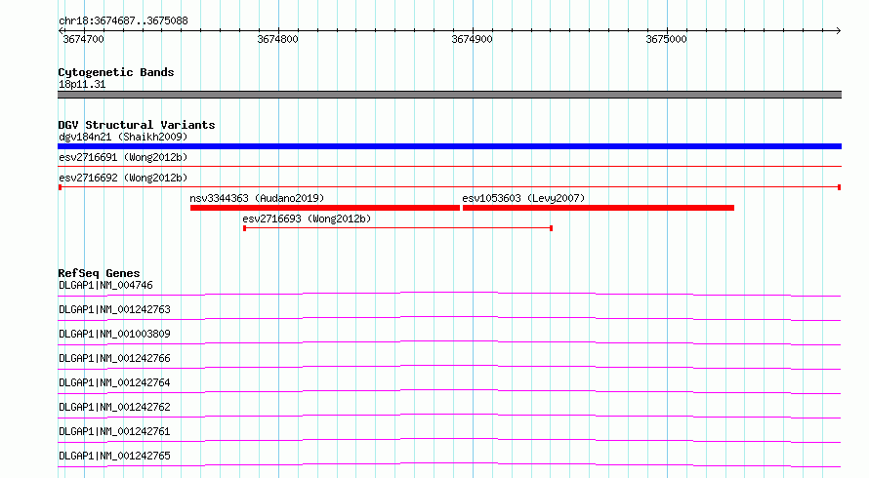Open the DLGAP1|NM_001242765 transcript
Screen dimensions: 869x478
114,456
